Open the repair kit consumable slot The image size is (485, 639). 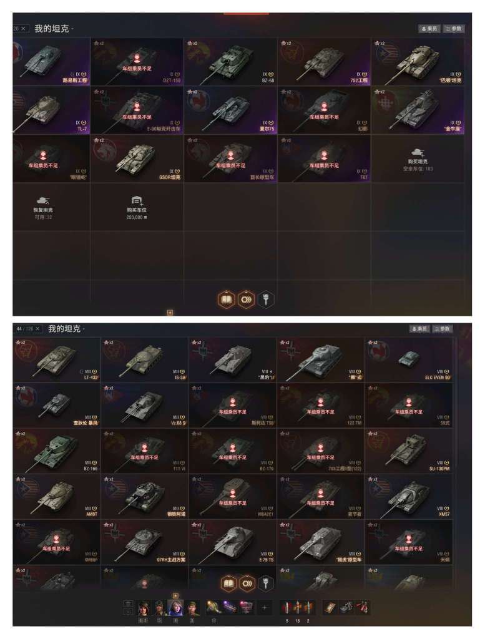(347, 608)
